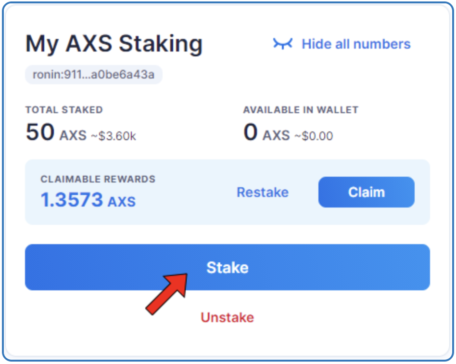Click the ~$0.00 wallet dollar value
The height and width of the screenshot is (364, 456).
pos(314,136)
